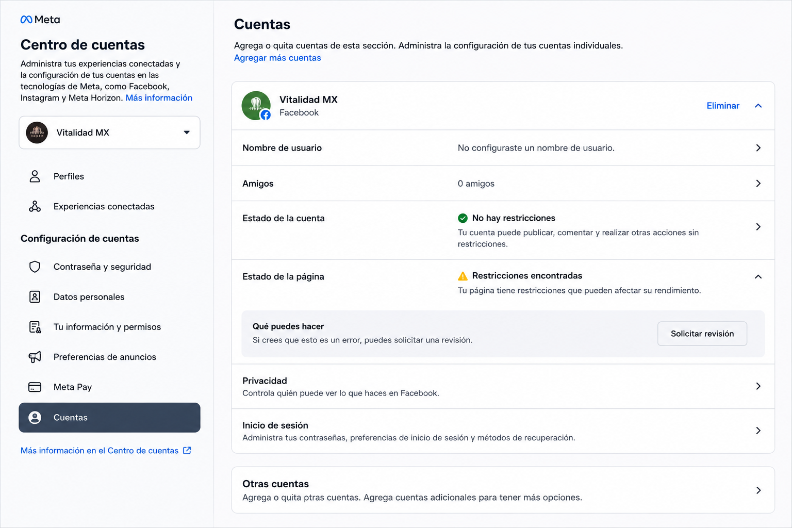The height and width of the screenshot is (528, 792).
Task: Open the Amigos row chevron
Action: pyautogui.click(x=758, y=184)
